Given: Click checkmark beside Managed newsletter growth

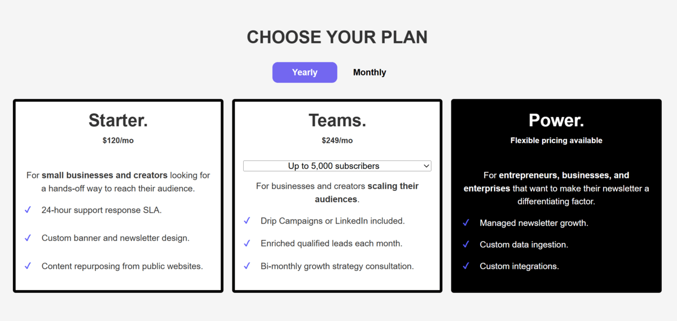Looking at the screenshot, I should pyautogui.click(x=465, y=223).
